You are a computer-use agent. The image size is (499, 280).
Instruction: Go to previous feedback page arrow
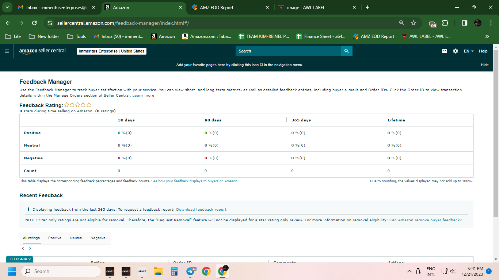23,248
